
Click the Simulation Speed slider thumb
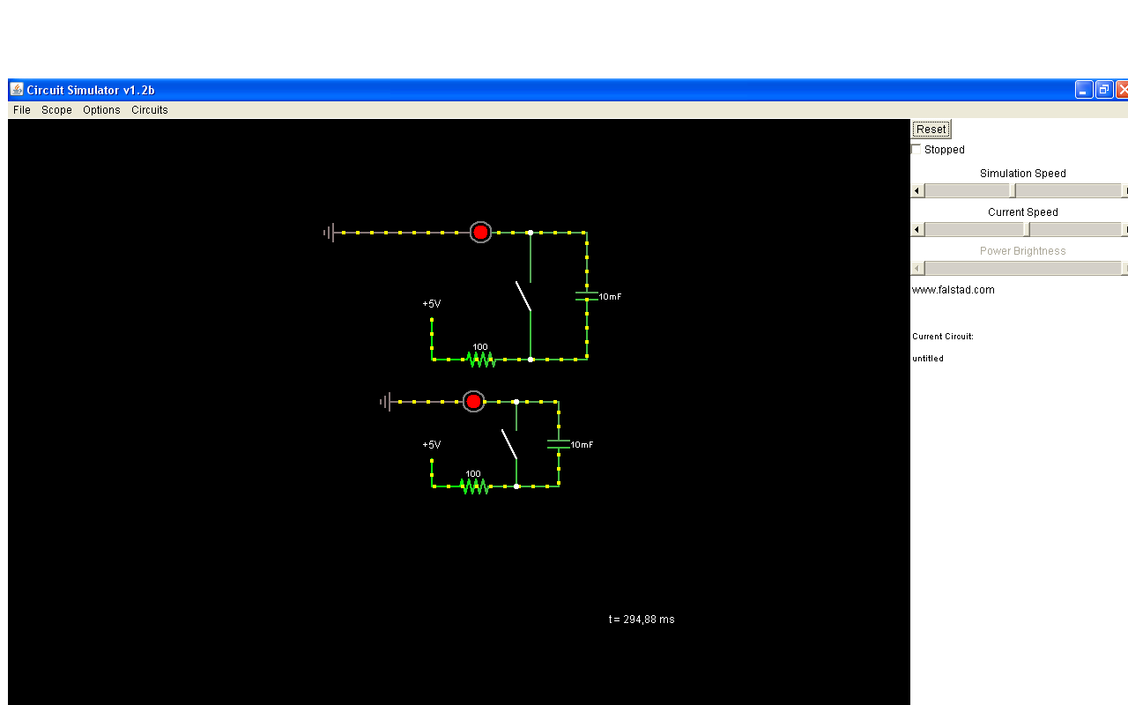click(1013, 191)
